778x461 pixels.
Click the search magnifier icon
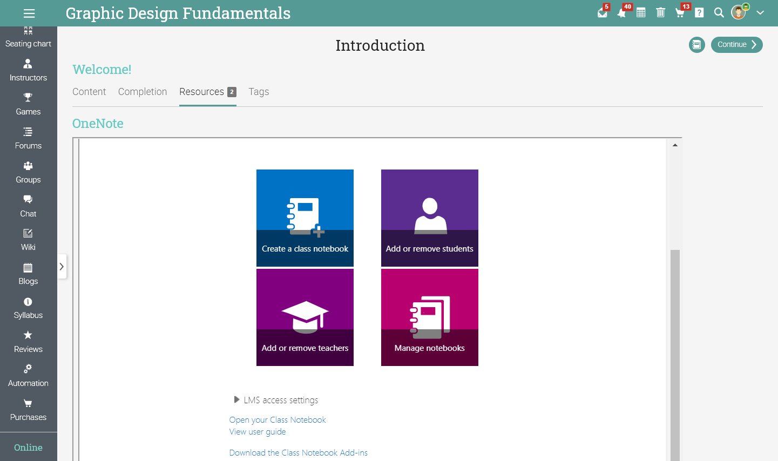pyautogui.click(x=719, y=12)
